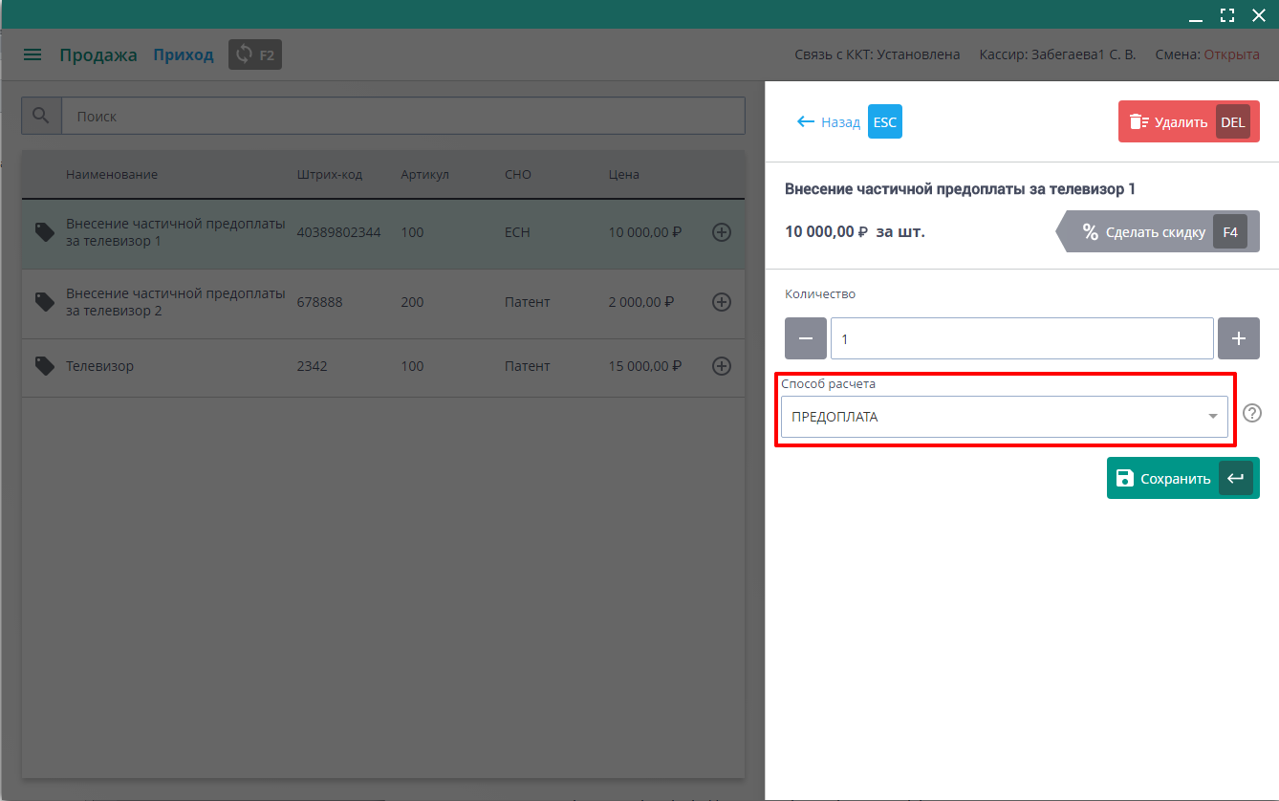Screen dimensions: 1279x801
Task: Click the Смена: Открыта status
Action: point(1207,54)
